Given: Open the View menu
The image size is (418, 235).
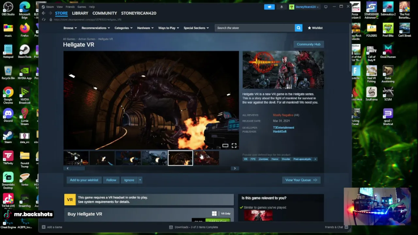Looking at the screenshot, I should pyautogui.click(x=60, y=7).
